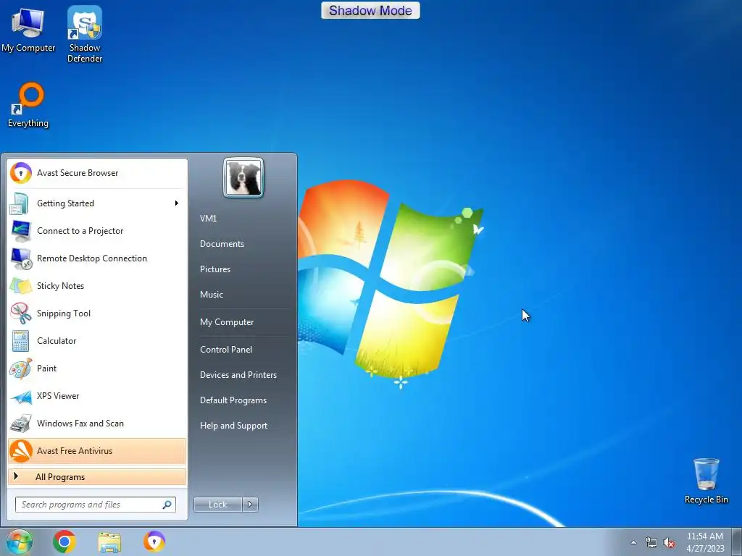This screenshot has height=556, width=742.
Task: Open Music library
Action: coord(211,295)
